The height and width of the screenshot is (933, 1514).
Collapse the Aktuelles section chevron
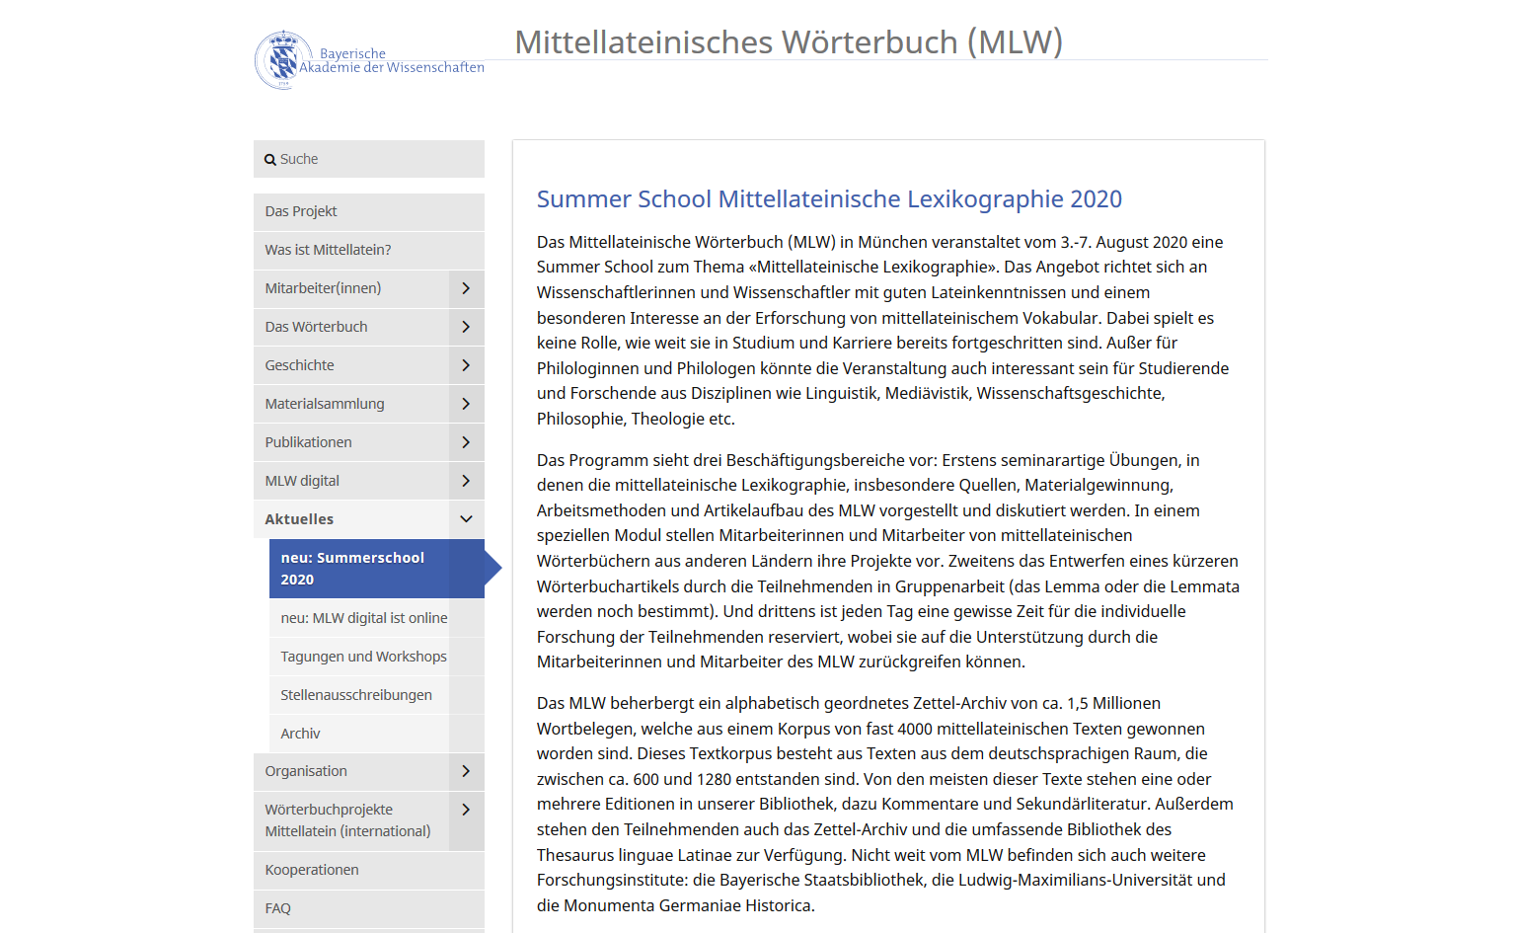pyautogui.click(x=467, y=519)
